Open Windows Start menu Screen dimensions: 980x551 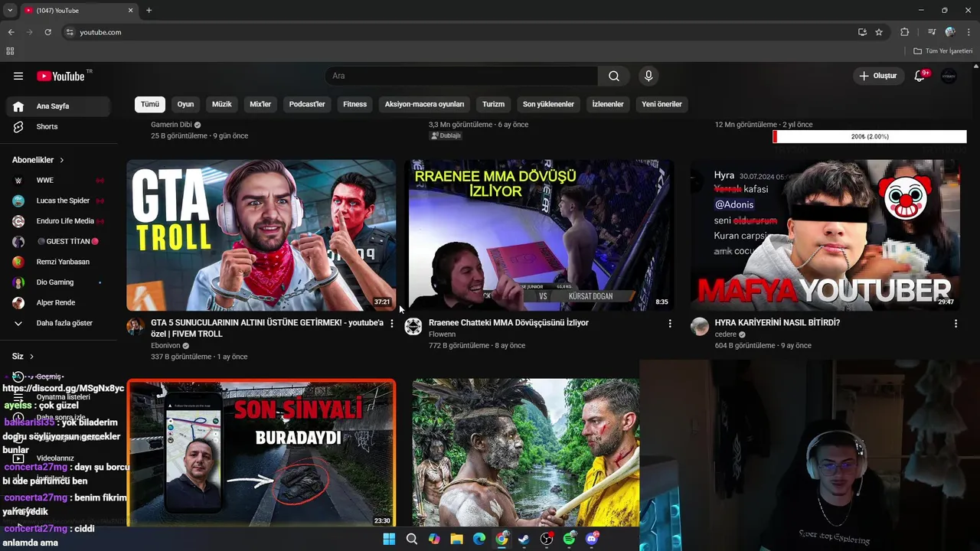[389, 539]
